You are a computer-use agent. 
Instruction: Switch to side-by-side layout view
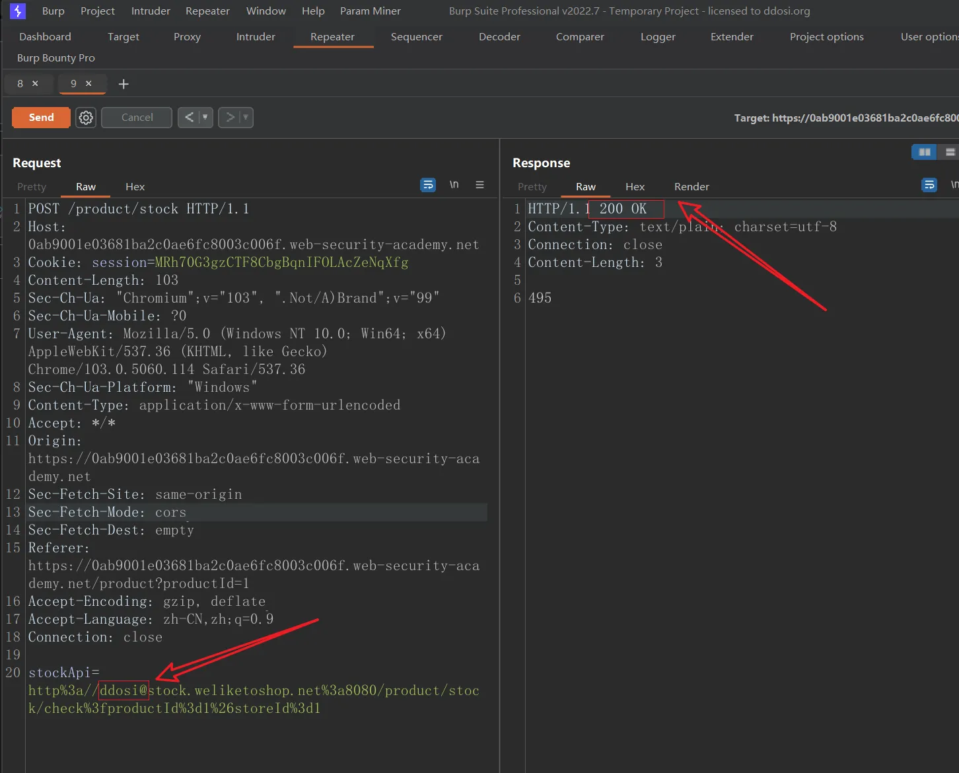[924, 152]
